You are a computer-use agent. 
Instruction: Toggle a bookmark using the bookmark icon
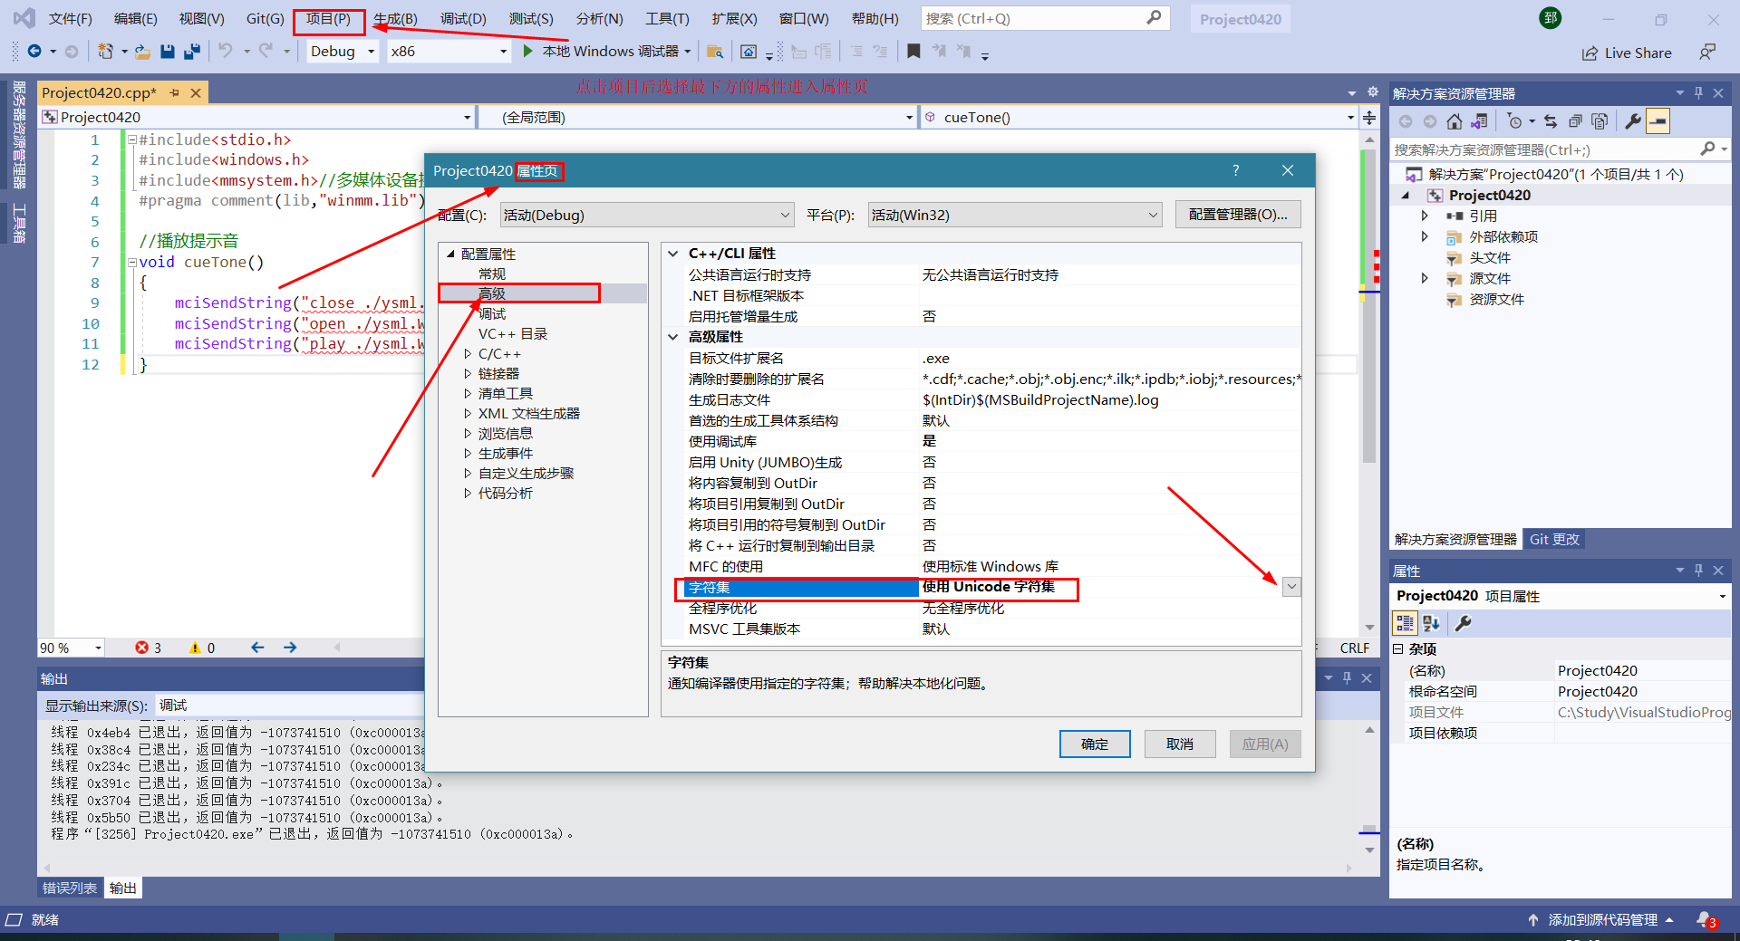(x=913, y=52)
